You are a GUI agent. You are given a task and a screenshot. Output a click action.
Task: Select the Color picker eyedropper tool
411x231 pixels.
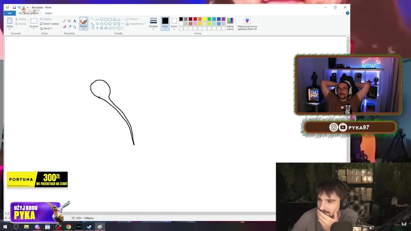tap(70, 27)
